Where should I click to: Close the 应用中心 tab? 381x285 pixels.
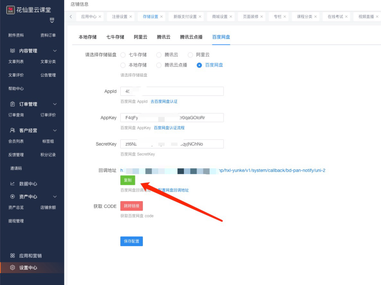pos(100,17)
